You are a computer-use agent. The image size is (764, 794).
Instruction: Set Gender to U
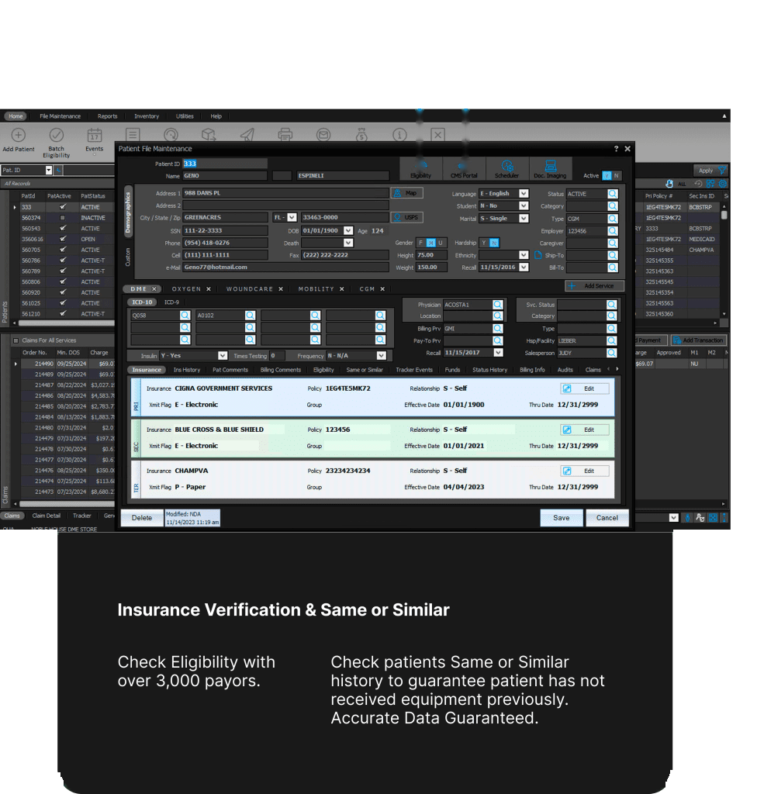click(x=441, y=243)
